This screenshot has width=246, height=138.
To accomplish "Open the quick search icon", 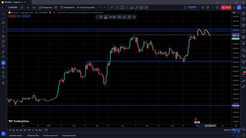I will [203, 8].
